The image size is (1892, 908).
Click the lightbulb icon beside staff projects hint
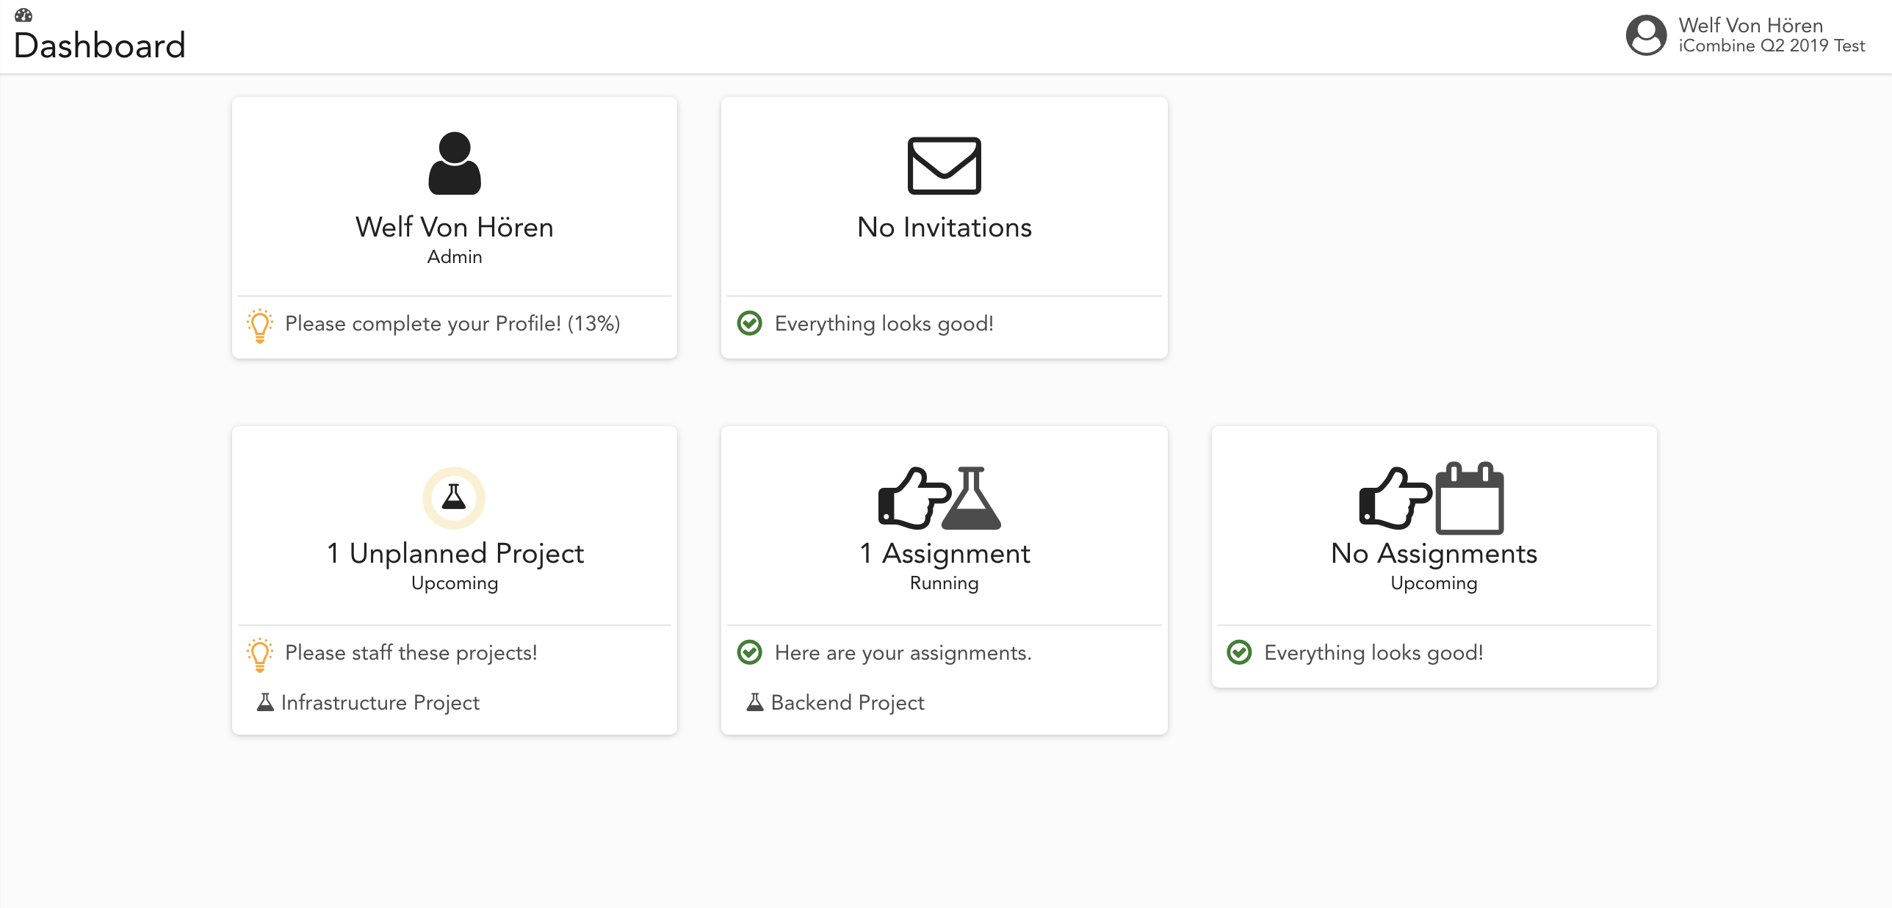pos(260,654)
